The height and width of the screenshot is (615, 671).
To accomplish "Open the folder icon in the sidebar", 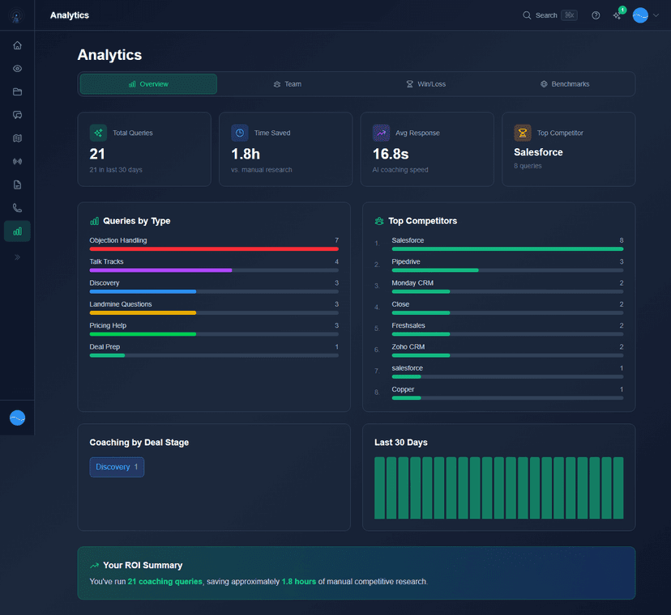I will (x=16, y=91).
